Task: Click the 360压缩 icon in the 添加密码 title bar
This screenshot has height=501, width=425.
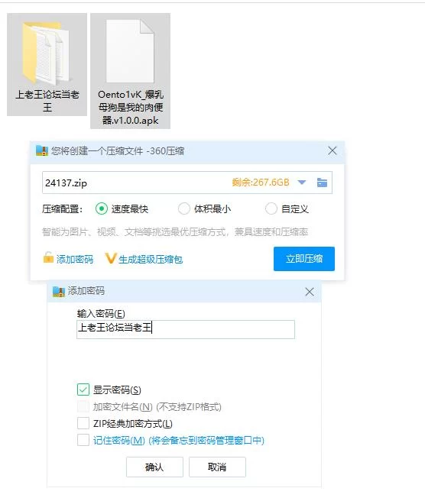Action: [x=59, y=292]
